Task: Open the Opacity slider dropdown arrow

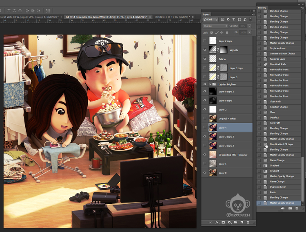Action: (x=249, y=26)
